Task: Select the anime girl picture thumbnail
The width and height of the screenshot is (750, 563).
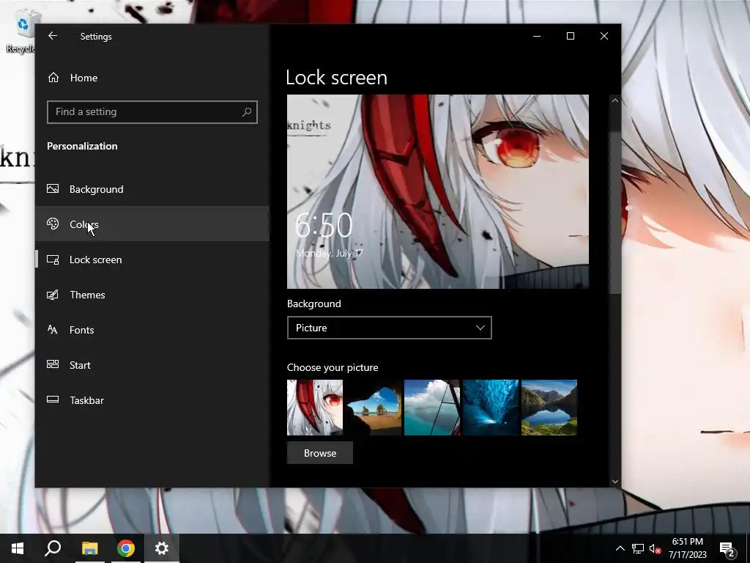Action: [x=315, y=408]
